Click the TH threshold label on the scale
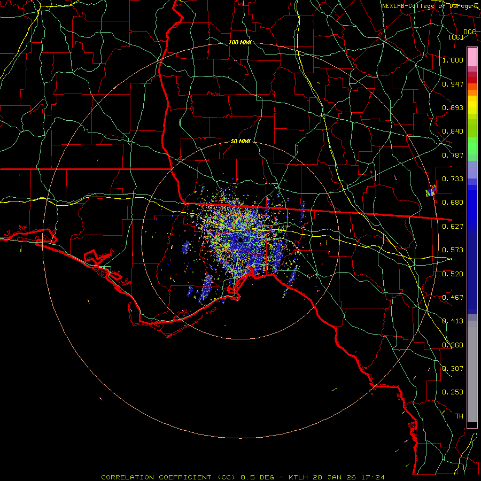Viewport: 481px width, 481px height. tap(459, 416)
